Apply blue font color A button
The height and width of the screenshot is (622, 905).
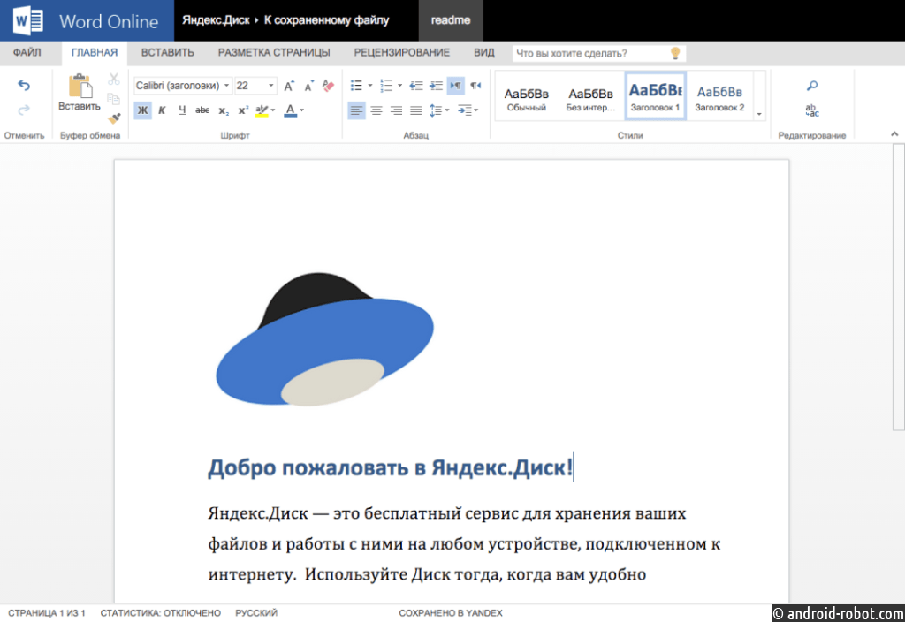click(290, 110)
